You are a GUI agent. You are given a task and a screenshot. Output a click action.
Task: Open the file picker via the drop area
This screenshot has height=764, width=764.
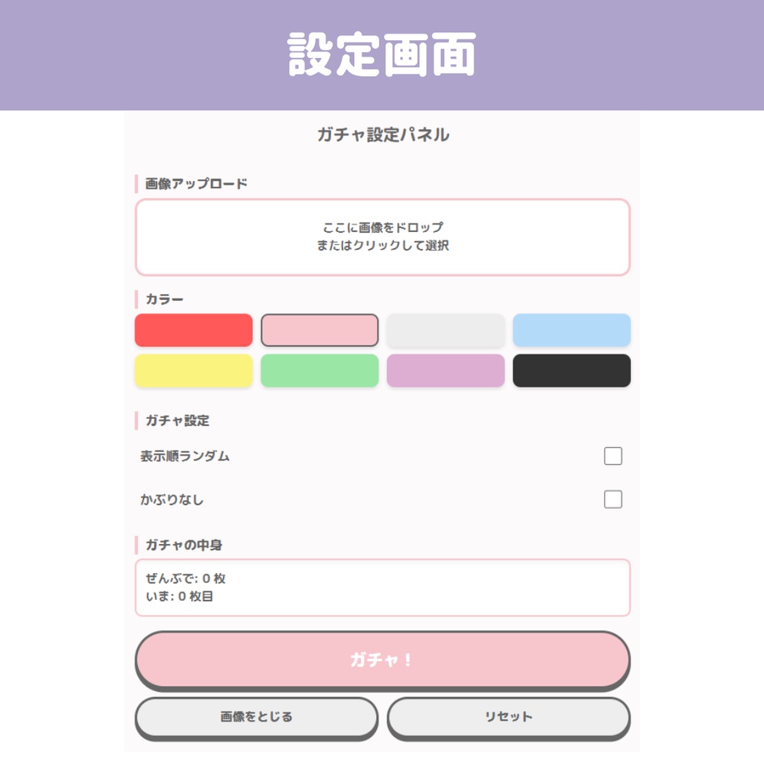382,237
